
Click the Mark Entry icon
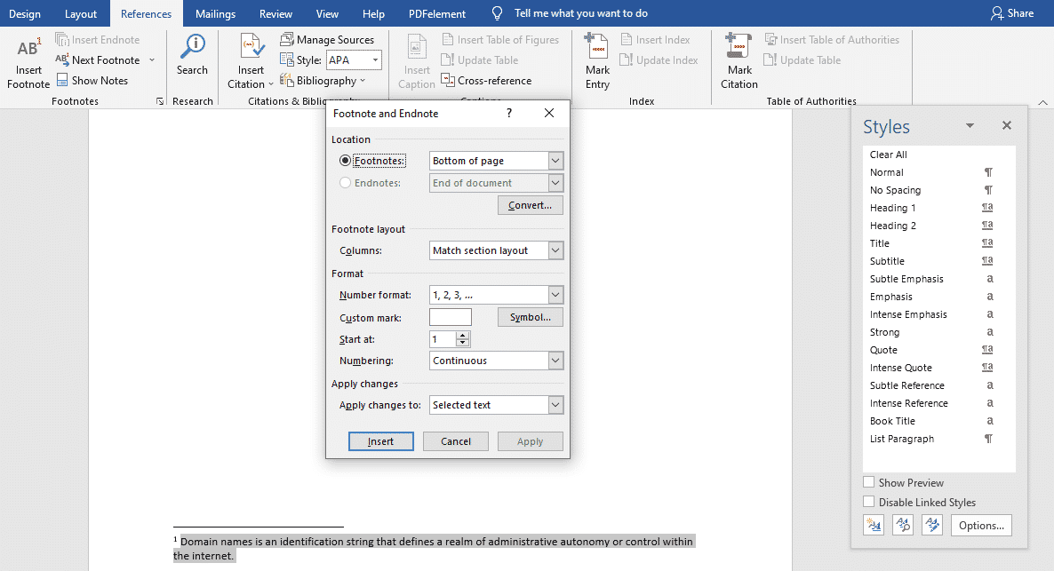coord(596,46)
